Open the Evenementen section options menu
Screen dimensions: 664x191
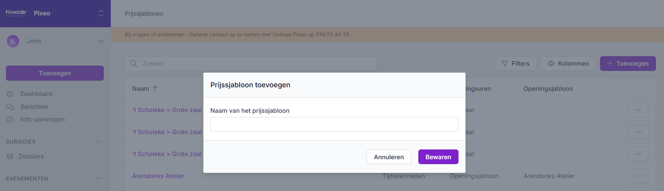tap(99, 178)
